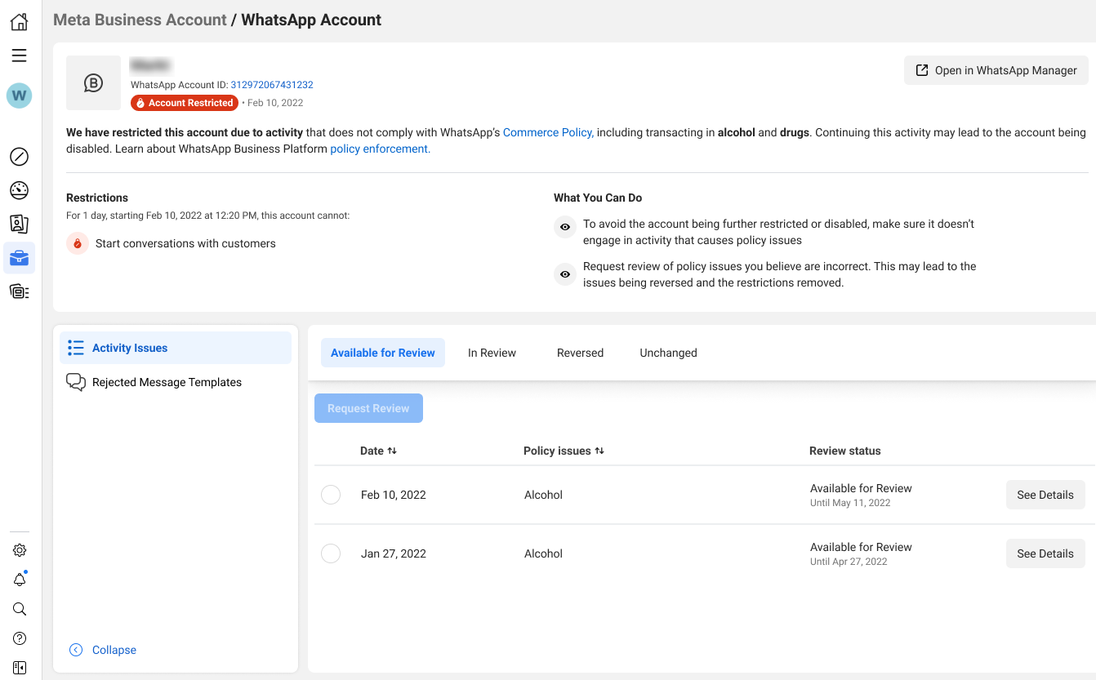Open the news feed icon in sidebar
The height and width of the screenshot is (680, 1096).
[20, 291]
